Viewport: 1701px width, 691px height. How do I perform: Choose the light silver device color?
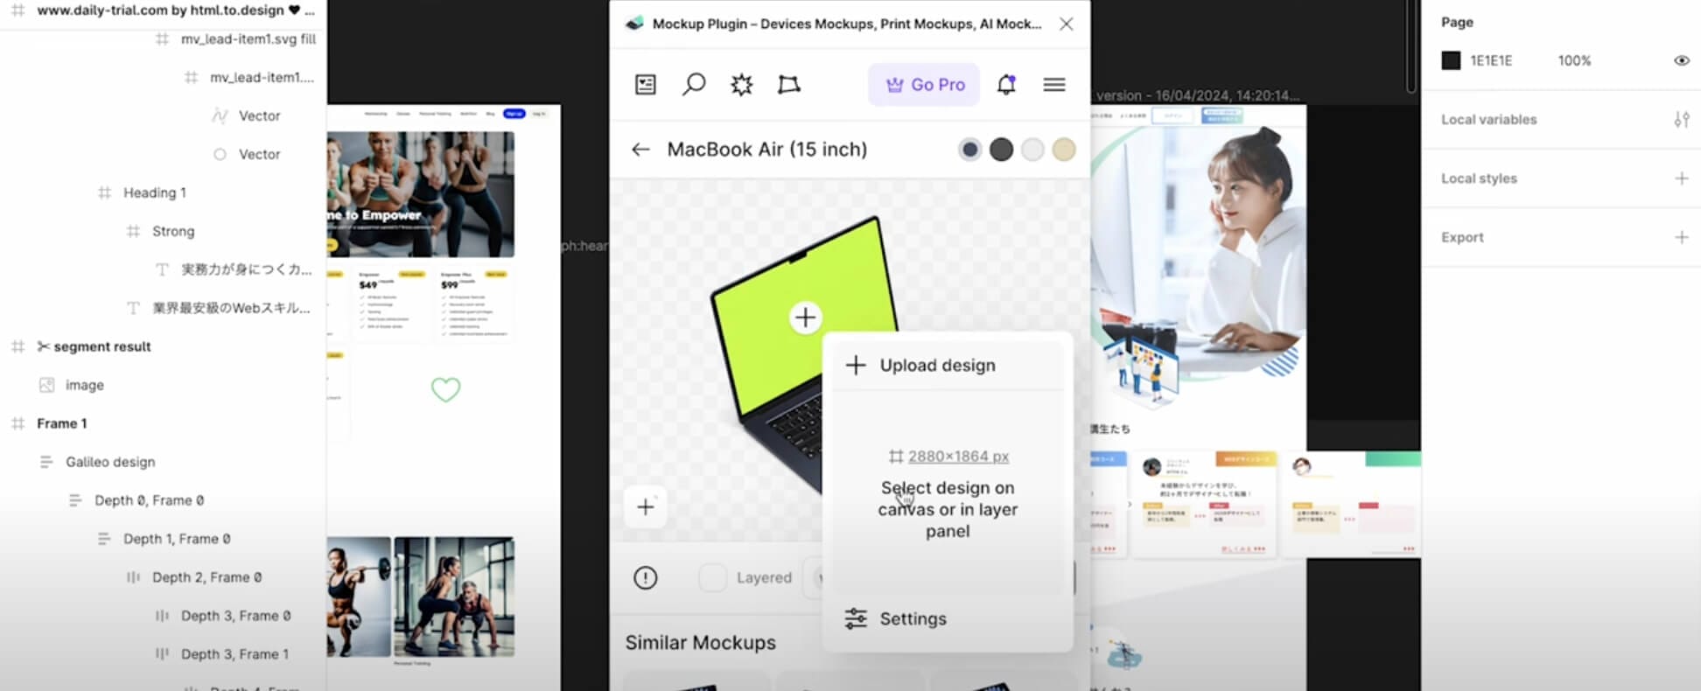tap(1032, 150)
